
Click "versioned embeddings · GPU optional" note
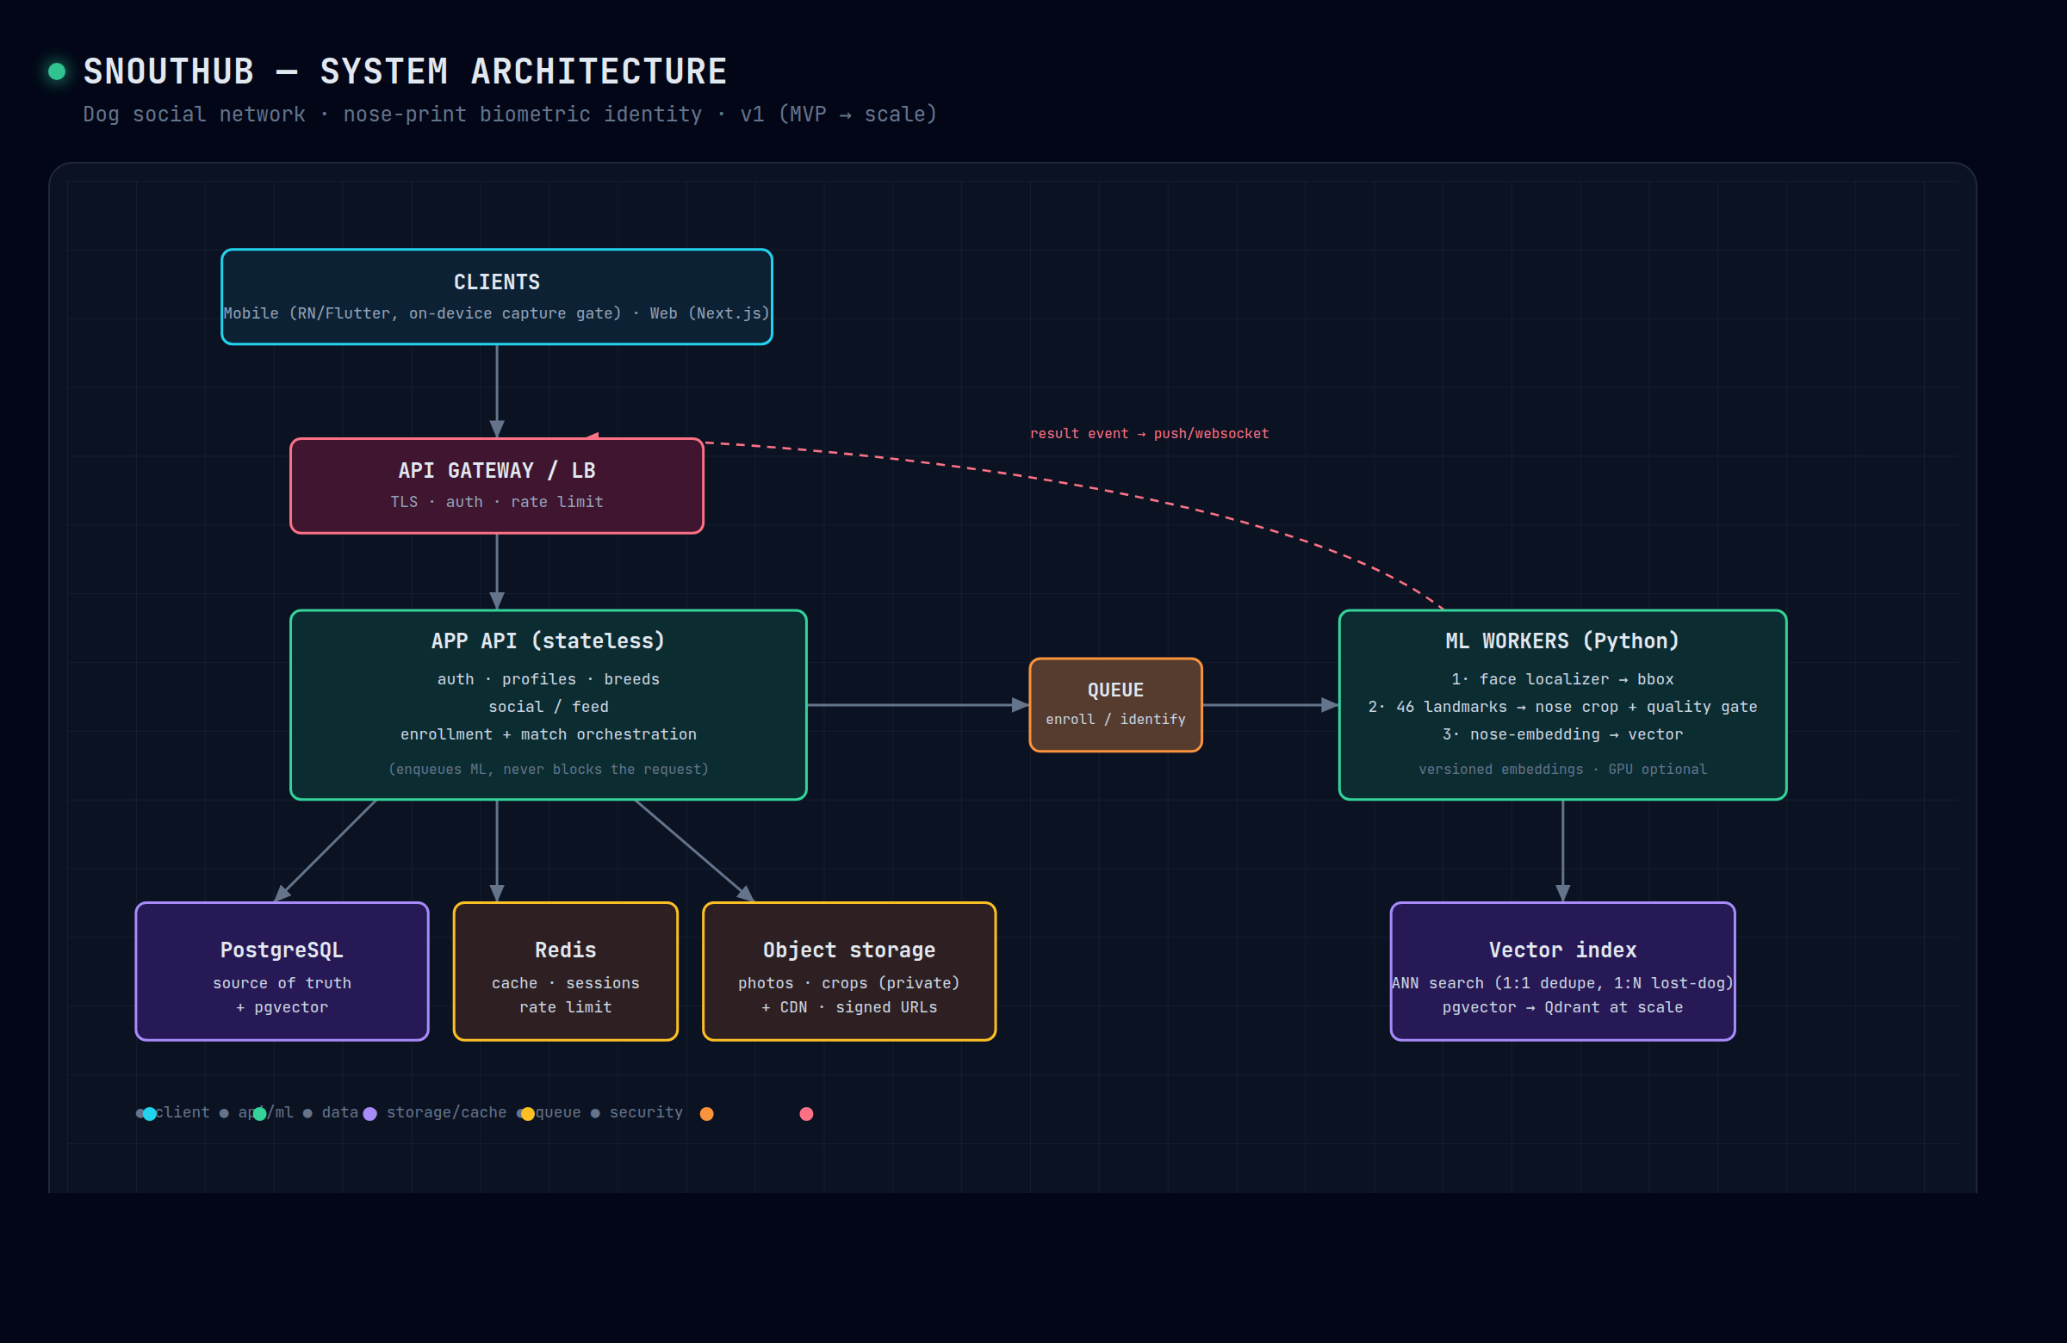(x=1562, y=769)
